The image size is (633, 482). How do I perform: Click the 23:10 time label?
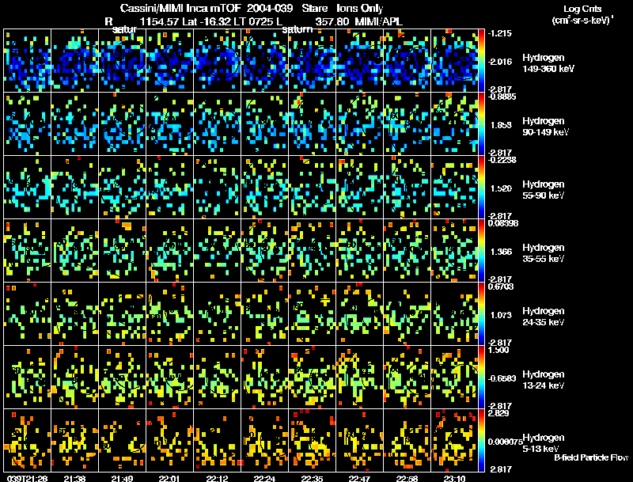coord(454,478)
